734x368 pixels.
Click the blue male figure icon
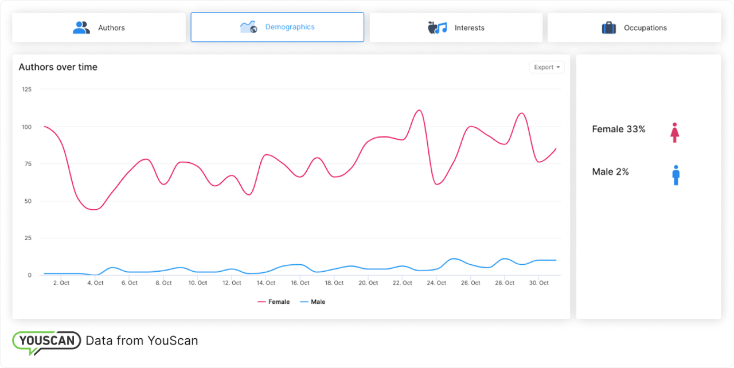(675, 175)
